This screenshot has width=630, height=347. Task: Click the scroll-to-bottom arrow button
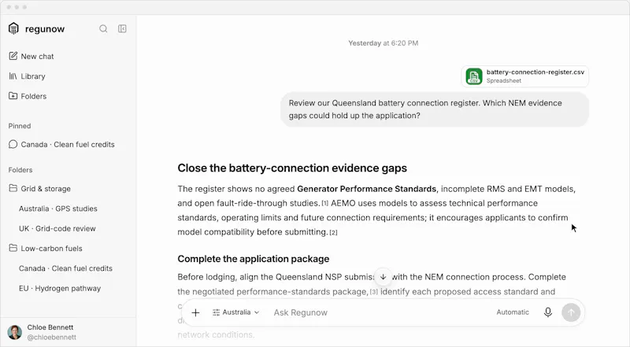pyautogui.click(x=383, y=277)
